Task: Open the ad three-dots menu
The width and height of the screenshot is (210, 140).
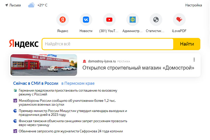Action: point(194,60)
